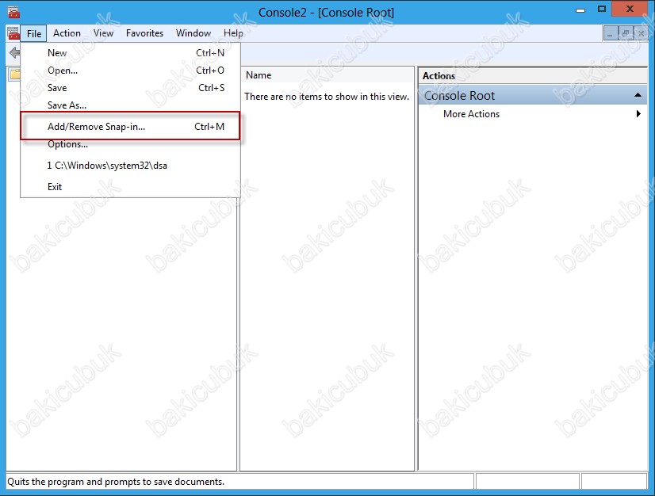Click the Name column header

click(x=327, y=75)
